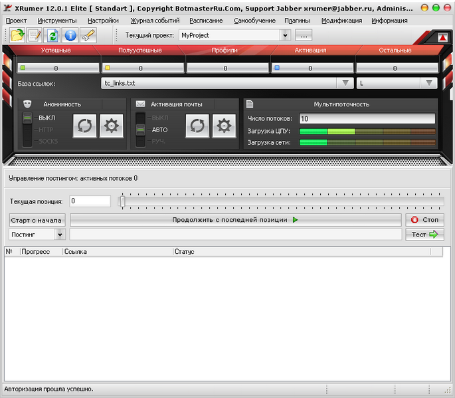455x398 pixels.
Task: Open the Инструменты menu
Action: (57, 21)
